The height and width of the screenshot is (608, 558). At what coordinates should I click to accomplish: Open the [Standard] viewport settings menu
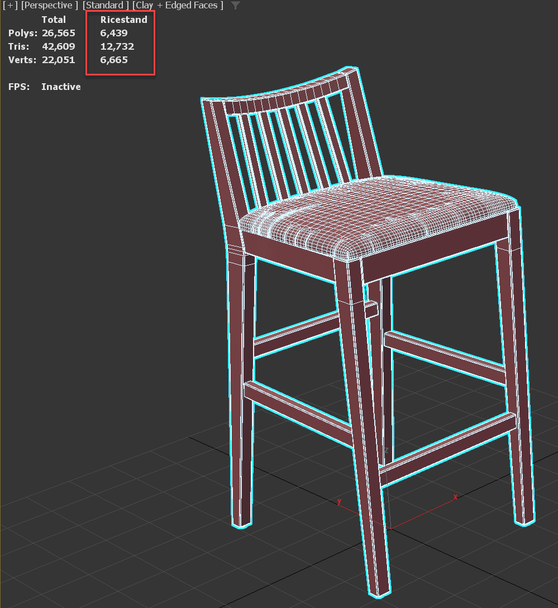point(106,6)
